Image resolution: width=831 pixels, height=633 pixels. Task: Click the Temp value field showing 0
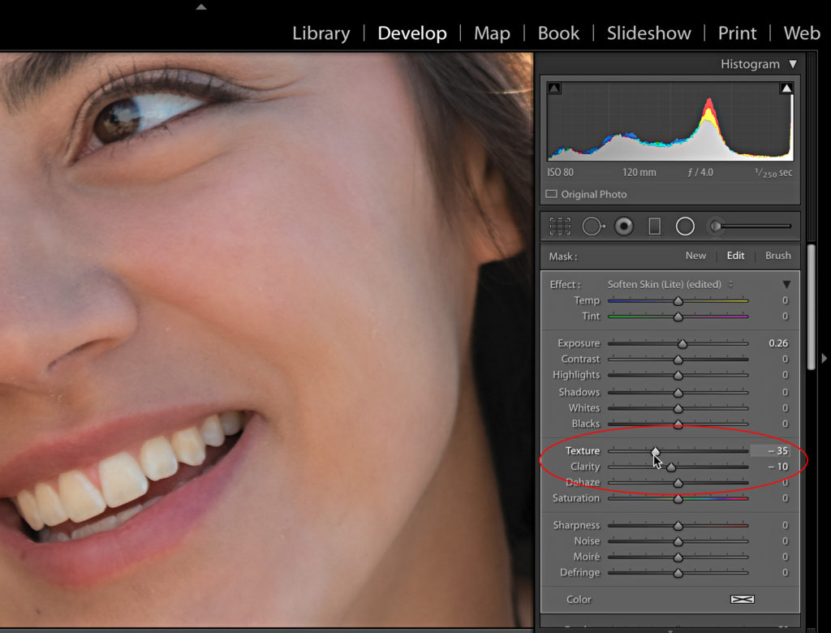(785, 300)
